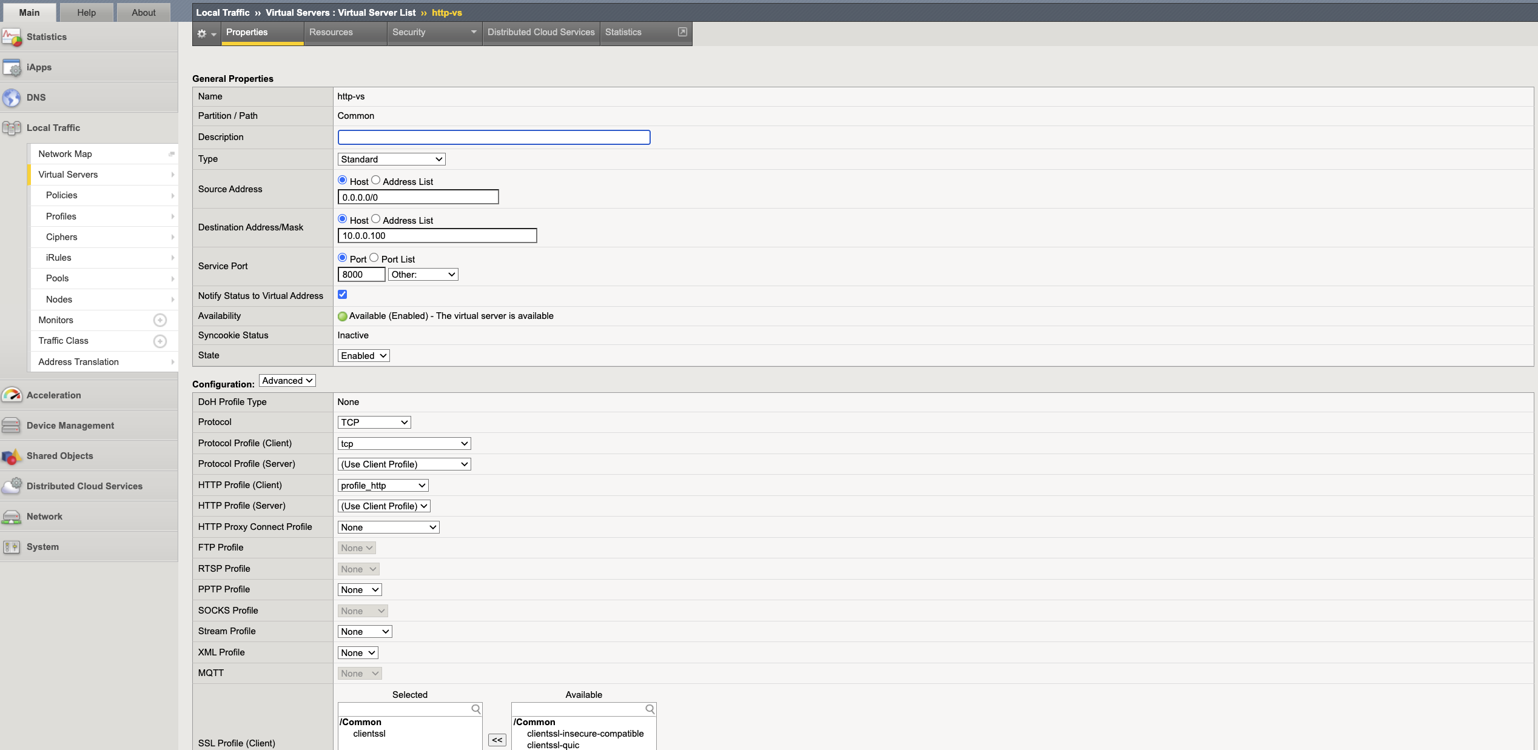Click the Shared Objects shapes icon
Screen dimensions: 1538x750
12,456
